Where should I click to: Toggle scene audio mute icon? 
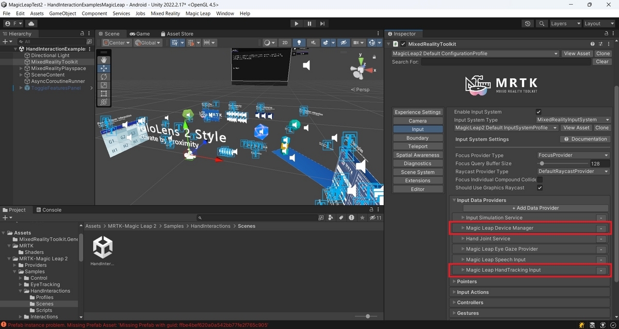(312, 43)
